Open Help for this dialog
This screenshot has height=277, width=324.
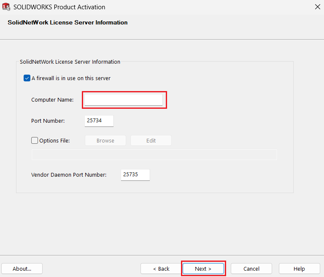300,269
